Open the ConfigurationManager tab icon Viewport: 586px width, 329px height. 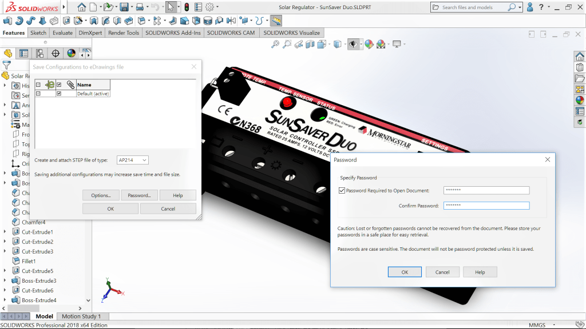[x=39, y=53]
